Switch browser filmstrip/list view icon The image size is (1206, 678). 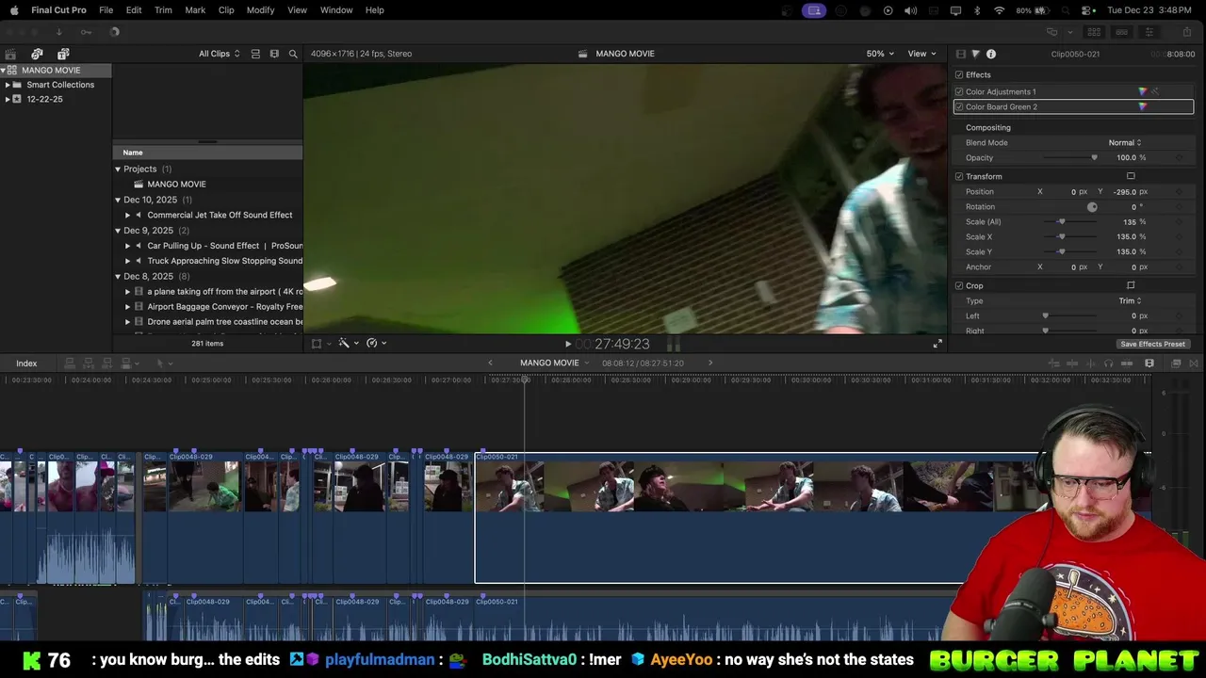point(274,54)
